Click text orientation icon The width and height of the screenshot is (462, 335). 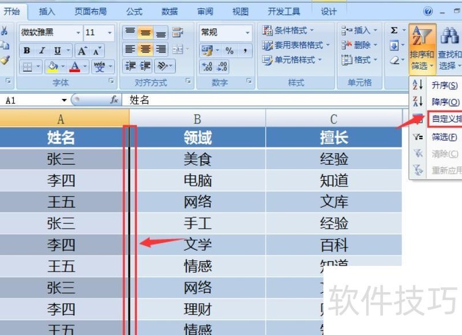[x=162, y=66]
